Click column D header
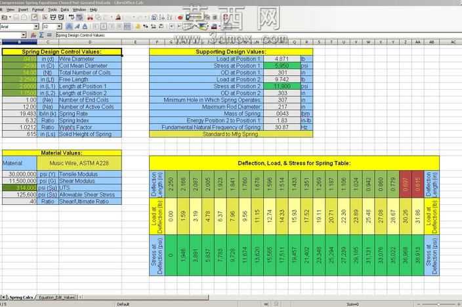The width and height of the screenshot is (462, 307). click(90, 42)
